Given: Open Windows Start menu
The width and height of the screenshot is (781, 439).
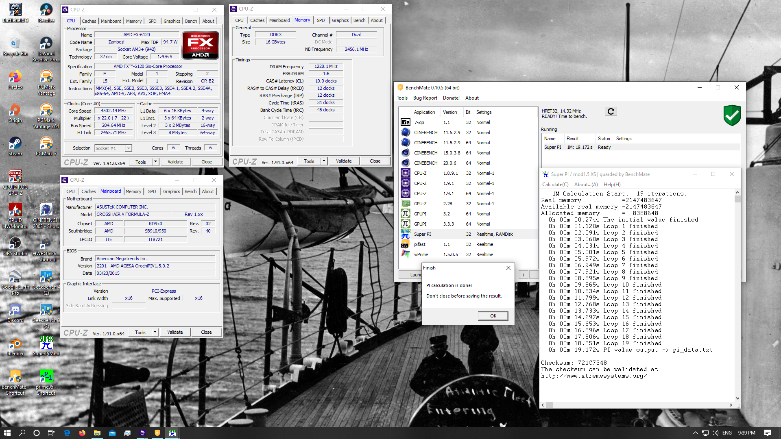Looking at the screenshot, I should [x=7, y=433].
